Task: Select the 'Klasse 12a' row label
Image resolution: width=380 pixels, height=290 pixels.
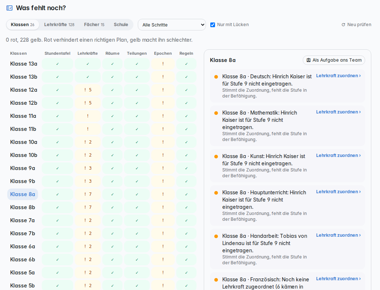Action: point(24,90)
